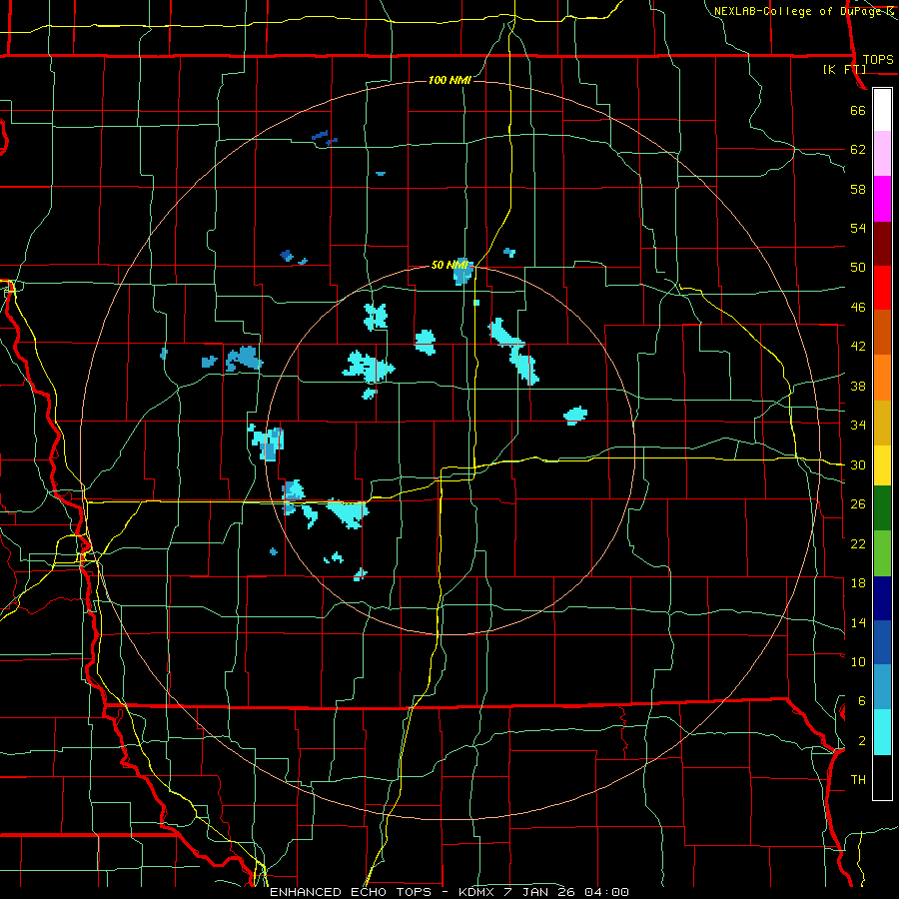Select the 50 scale label
The height and width of the screenshot is (899, 899).
coord(858,268)
